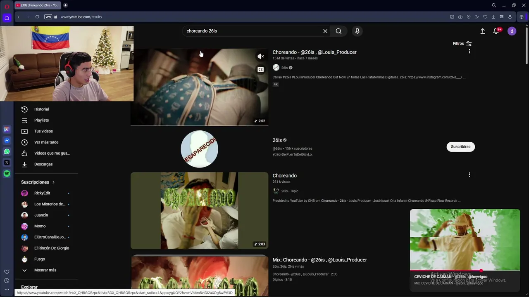Subscribe to the 26is channel
The image size is (529, 297).
(461, 146)
